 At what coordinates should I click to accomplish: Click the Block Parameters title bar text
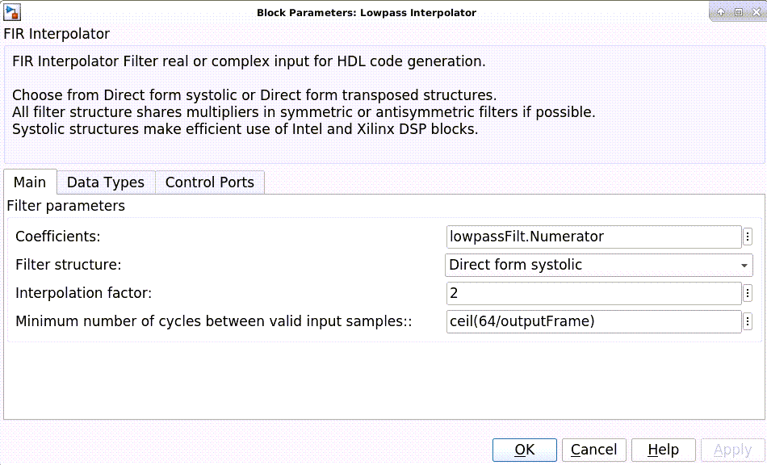[366, 12]
